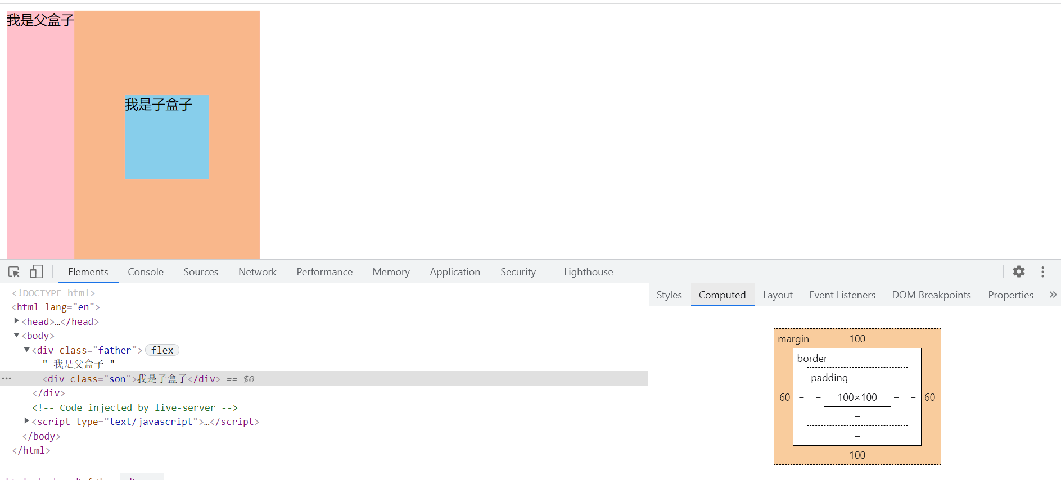Open the Layout sidebar tab

(778, 295)
